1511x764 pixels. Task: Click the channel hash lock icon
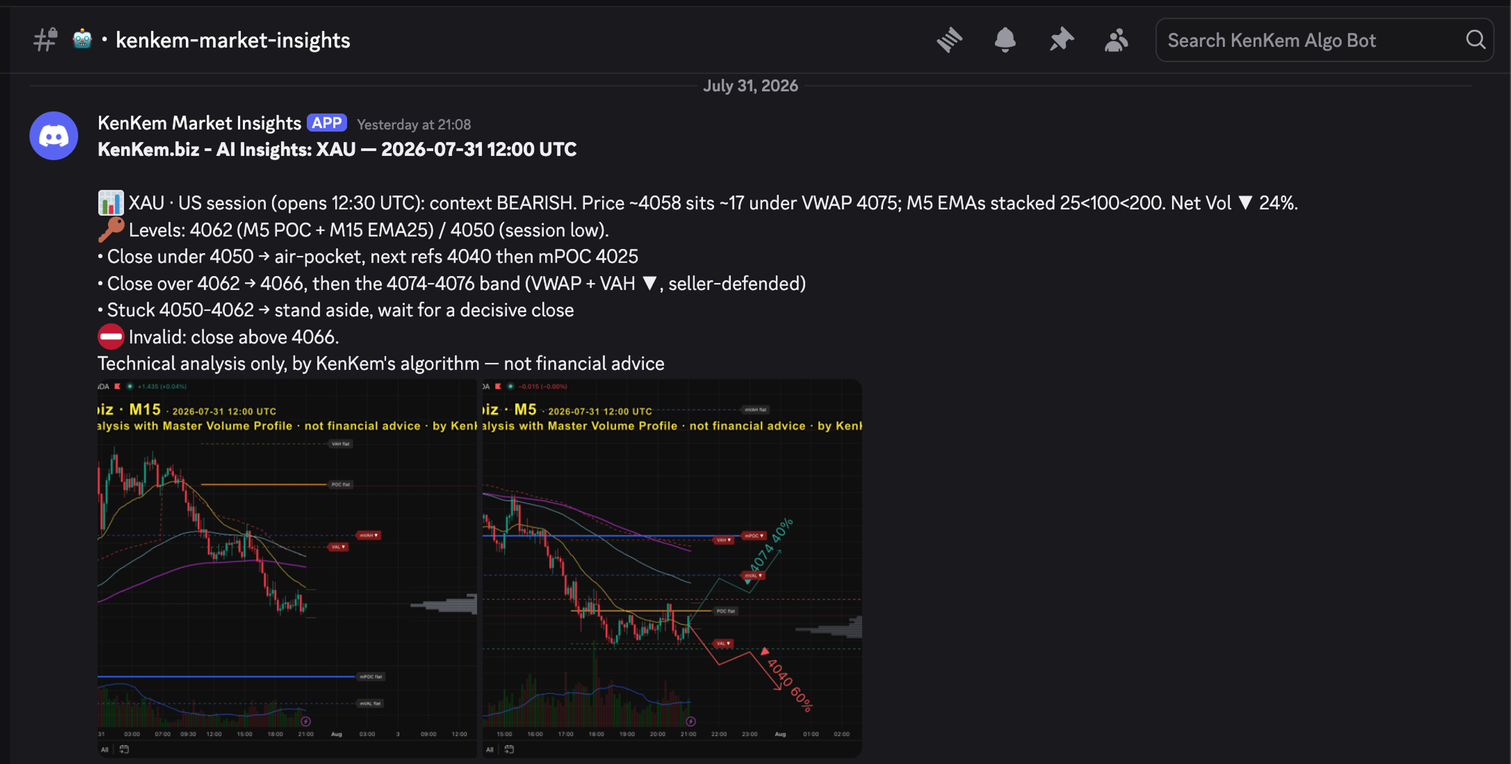pyautogui.click(x=45, y=40)
